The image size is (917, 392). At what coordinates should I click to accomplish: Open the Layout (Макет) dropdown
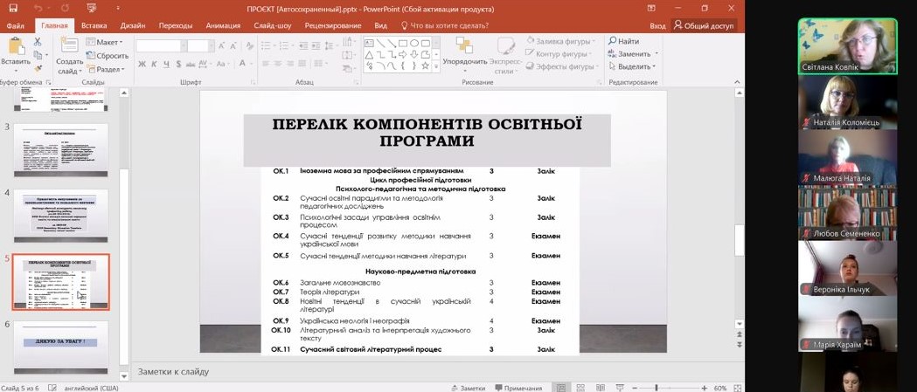pos(108,42)
